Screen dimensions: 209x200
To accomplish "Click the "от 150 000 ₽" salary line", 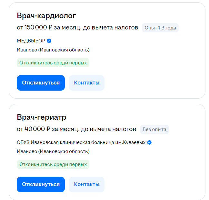I will pyautogui.click(x=77, y=28).
